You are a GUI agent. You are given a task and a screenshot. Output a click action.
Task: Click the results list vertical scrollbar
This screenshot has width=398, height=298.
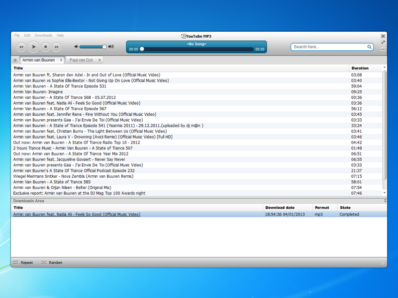point(384,126)
